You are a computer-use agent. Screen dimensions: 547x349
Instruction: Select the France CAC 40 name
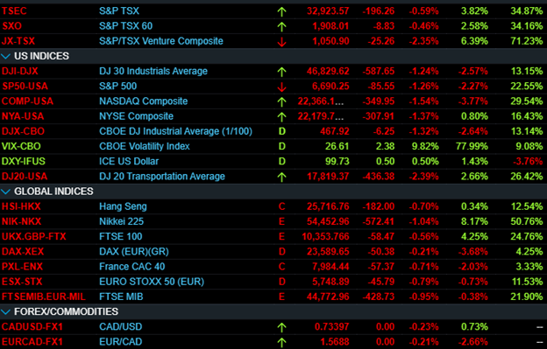132,267
